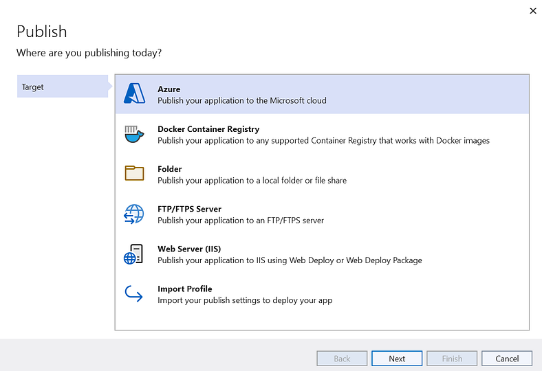Click the disabled Back button

342,359
